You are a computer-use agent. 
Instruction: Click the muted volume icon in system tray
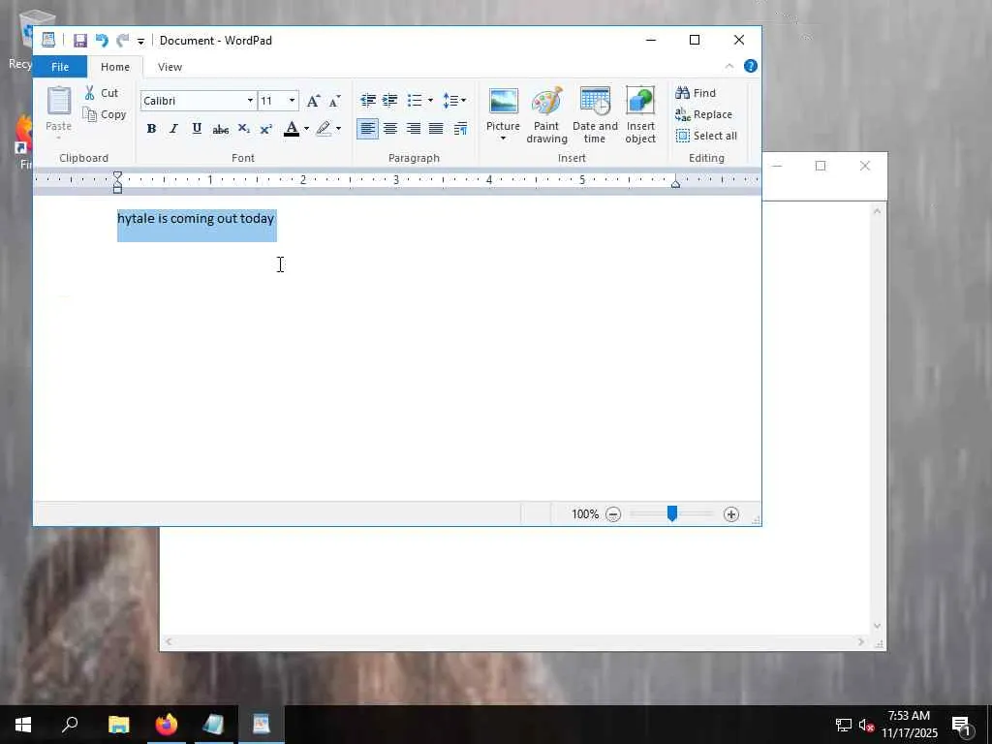click(866, 725)
